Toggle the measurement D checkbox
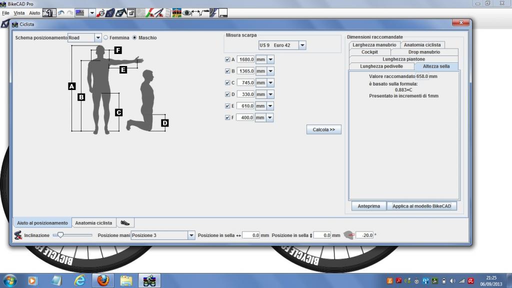Image resolution: width=512 pixels, height=288 pixels. pos(228,94)
